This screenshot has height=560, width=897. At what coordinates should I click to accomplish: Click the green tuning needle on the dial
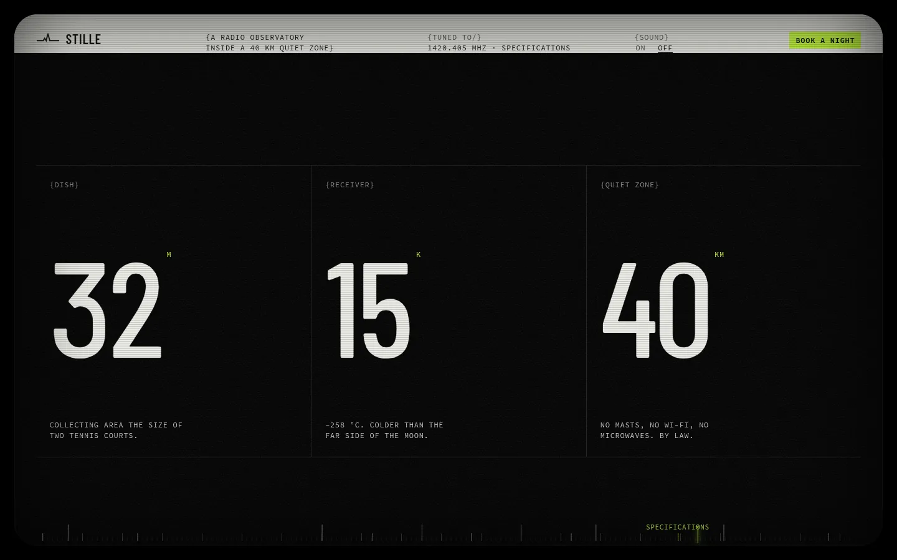point(698,534)
